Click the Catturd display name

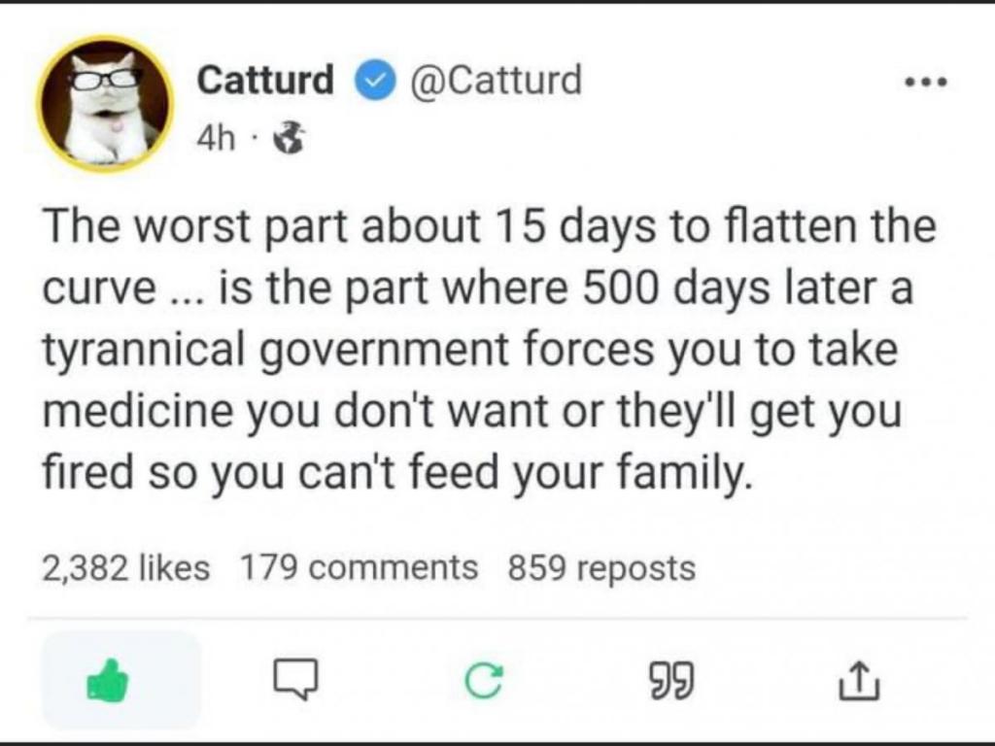pyautogui.click(x=265, y=81)
